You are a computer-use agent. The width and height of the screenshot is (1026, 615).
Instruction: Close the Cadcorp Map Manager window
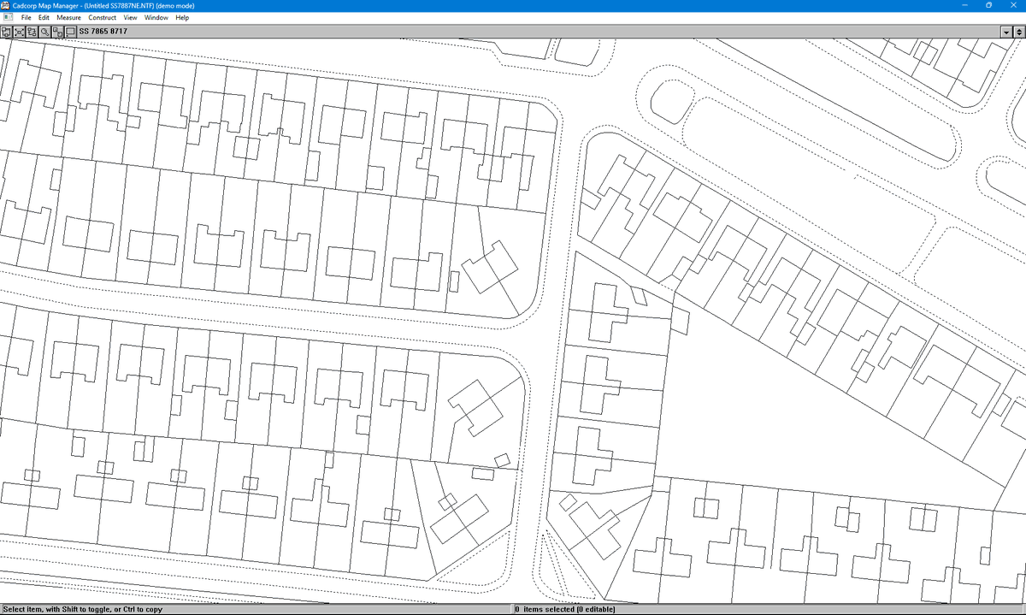pos(1013,5)
